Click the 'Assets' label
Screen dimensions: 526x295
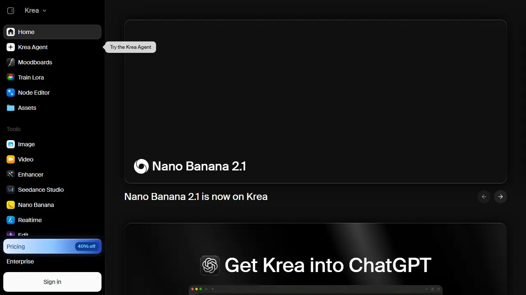tap(27, 108)
